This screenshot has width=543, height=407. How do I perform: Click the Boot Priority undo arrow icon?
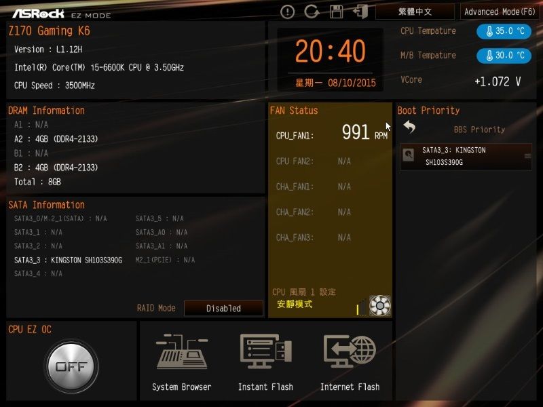[409, 127]
